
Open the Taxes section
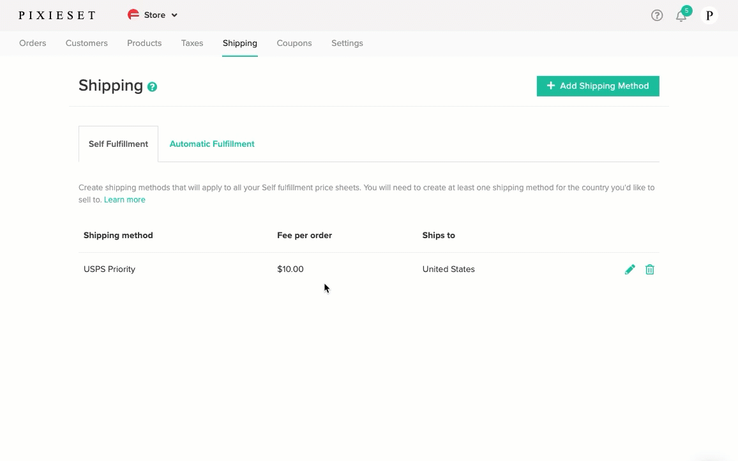click(192, 43)
